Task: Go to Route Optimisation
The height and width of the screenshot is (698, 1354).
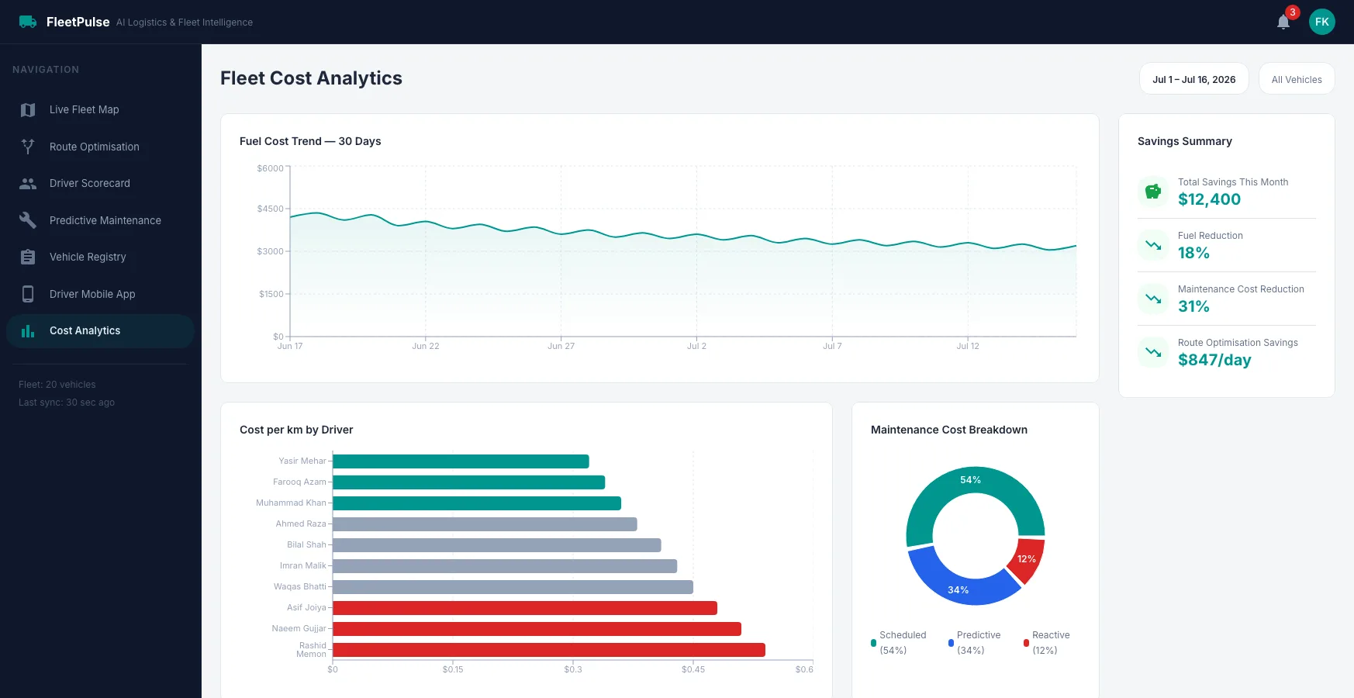Action: coord(100,147)
